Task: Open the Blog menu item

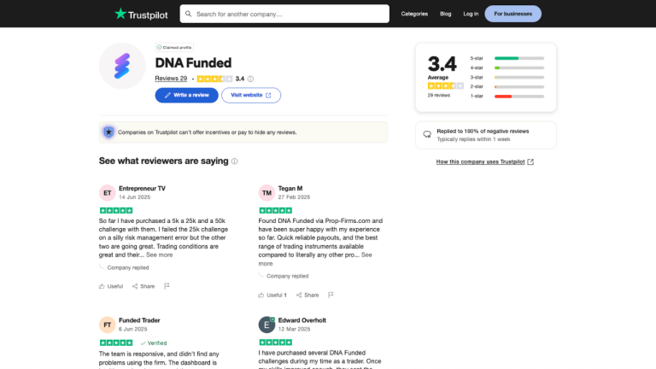Action: [x=446, y=14]
